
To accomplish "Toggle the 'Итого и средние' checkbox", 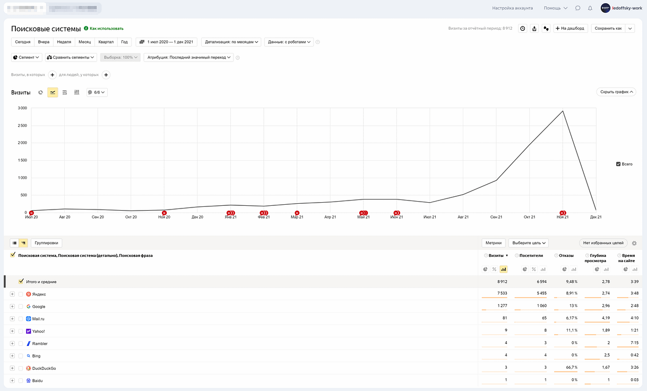I will pos(21,282).
